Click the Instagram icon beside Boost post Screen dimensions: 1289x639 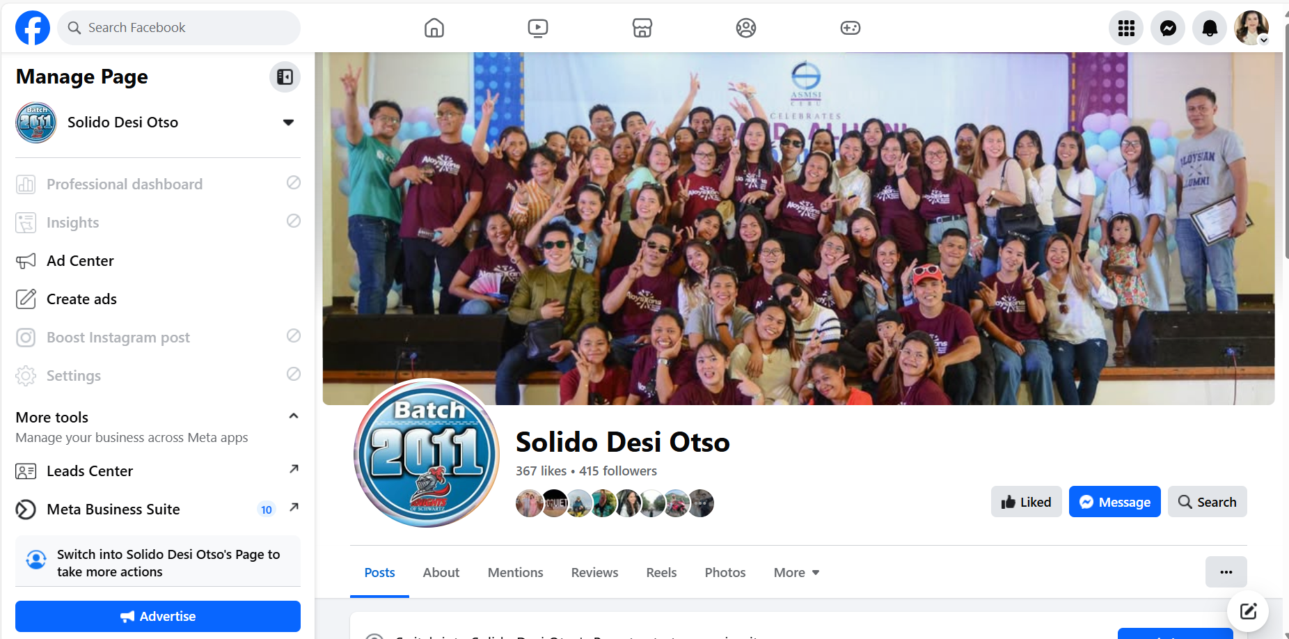(26, 338)
